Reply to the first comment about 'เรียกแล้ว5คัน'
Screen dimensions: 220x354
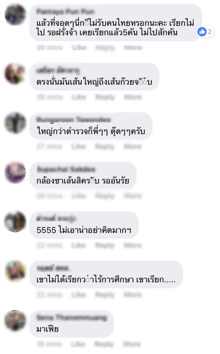coord(105,48)
